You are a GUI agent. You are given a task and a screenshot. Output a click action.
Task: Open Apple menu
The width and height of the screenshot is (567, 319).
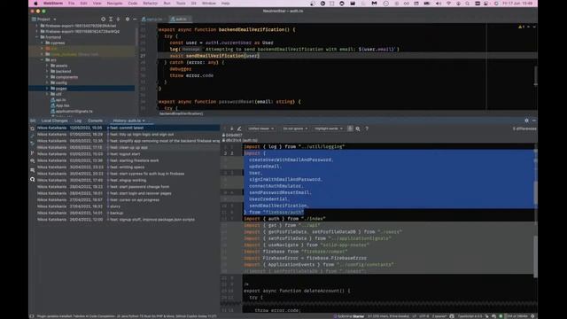pyautogui.click(x=35, y=4)
